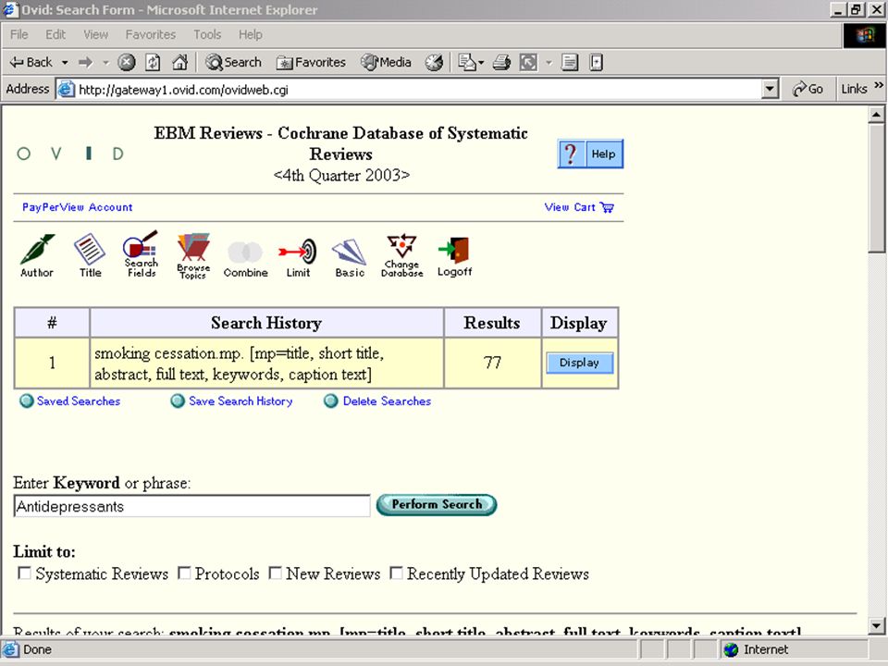Click the keyword input field
This screenshot has height=666, width=888.
(x=192, y=506)
